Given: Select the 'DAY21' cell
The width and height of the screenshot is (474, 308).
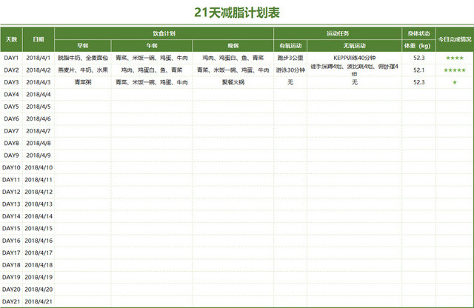Looking at the screenshot, I should (12, 301).
